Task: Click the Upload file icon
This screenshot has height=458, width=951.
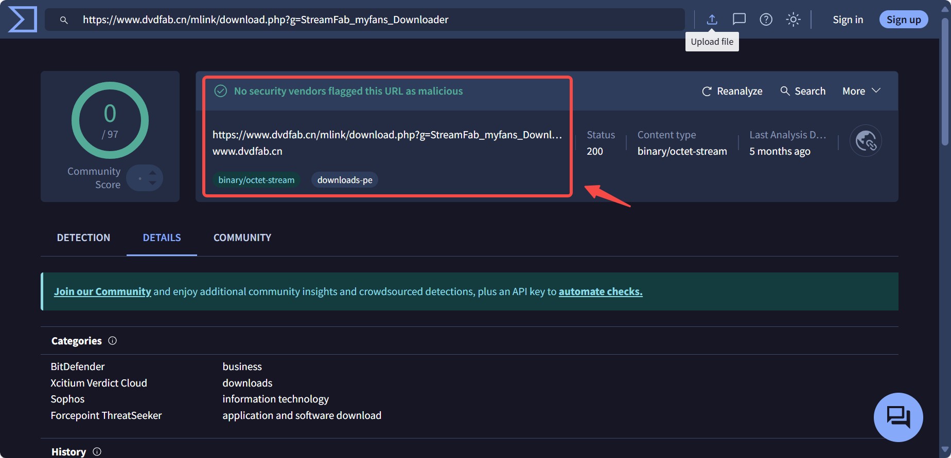Action: coord(712,20)
